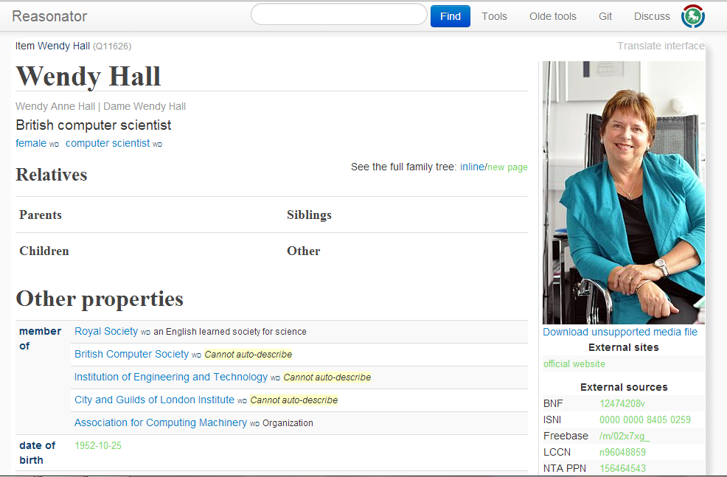727x477 pixels.
Task: Open the Git link in navbar
Action: click(605, 16)
